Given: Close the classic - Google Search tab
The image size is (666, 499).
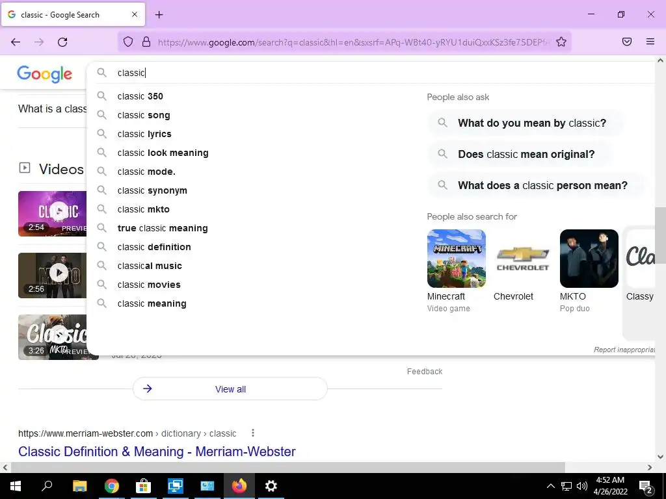Looking at the screenshot, I should click(135, 14).
